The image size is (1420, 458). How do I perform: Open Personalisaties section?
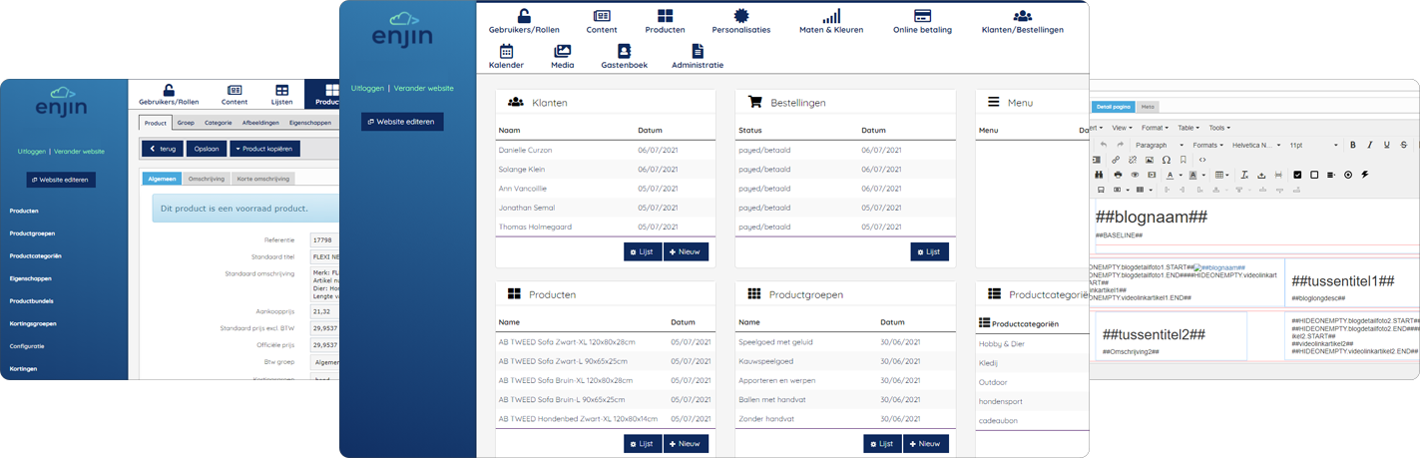[x=740, y=21]
